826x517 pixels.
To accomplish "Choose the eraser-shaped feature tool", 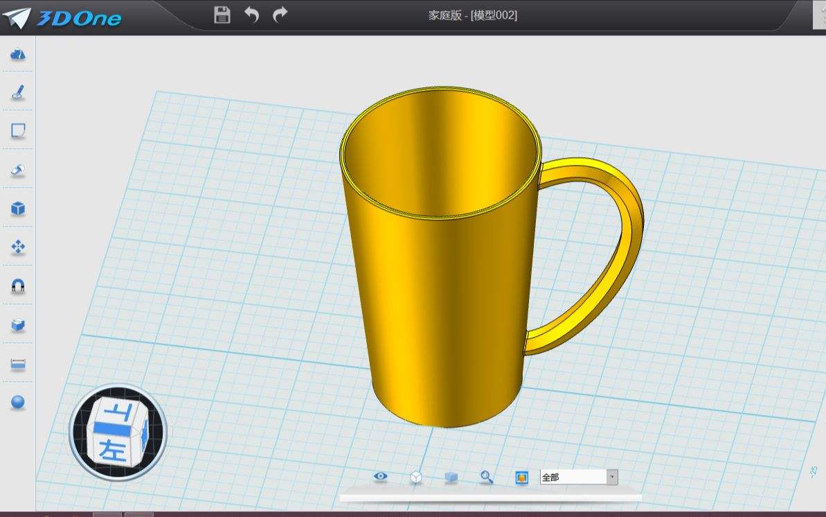I will coord(18,170).
